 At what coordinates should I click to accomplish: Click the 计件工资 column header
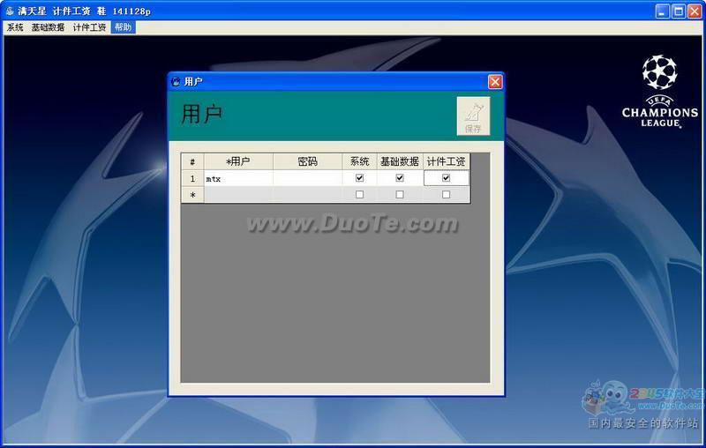click(x=447, y=161)
